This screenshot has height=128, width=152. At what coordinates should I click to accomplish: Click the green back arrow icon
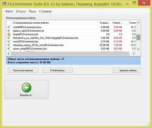[x=26, y=88]
